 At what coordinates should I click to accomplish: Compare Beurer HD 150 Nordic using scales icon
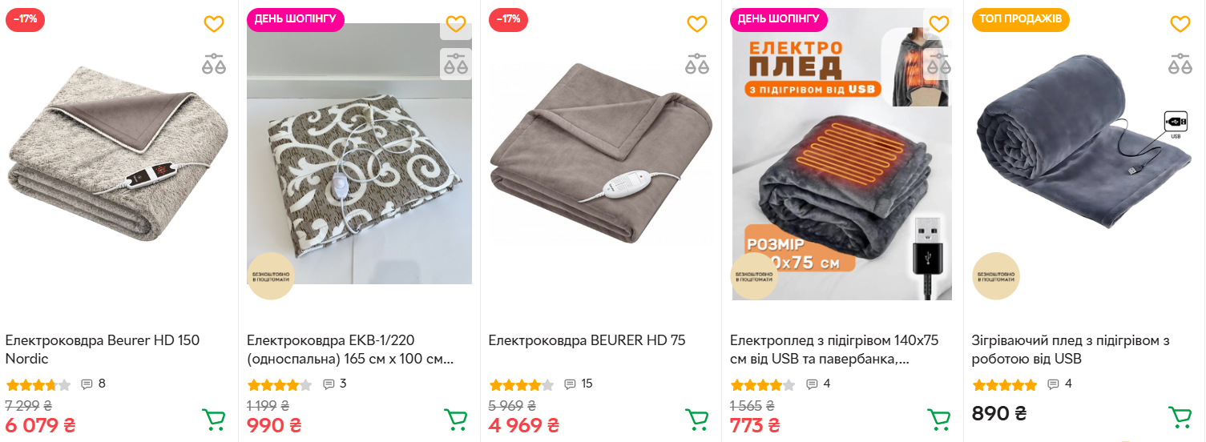coord(214,64)
